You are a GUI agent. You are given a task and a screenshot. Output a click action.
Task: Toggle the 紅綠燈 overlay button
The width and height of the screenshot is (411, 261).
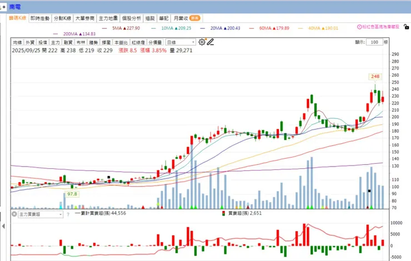click(x=138, y=42)
